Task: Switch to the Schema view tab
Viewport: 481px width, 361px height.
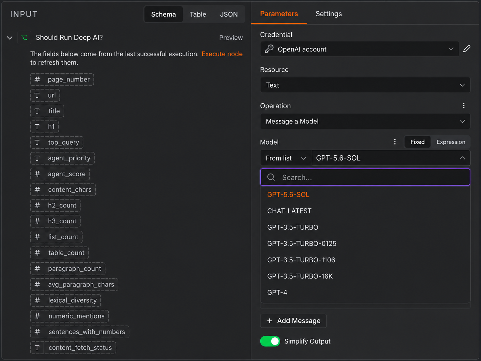Action: pos(163,14)
